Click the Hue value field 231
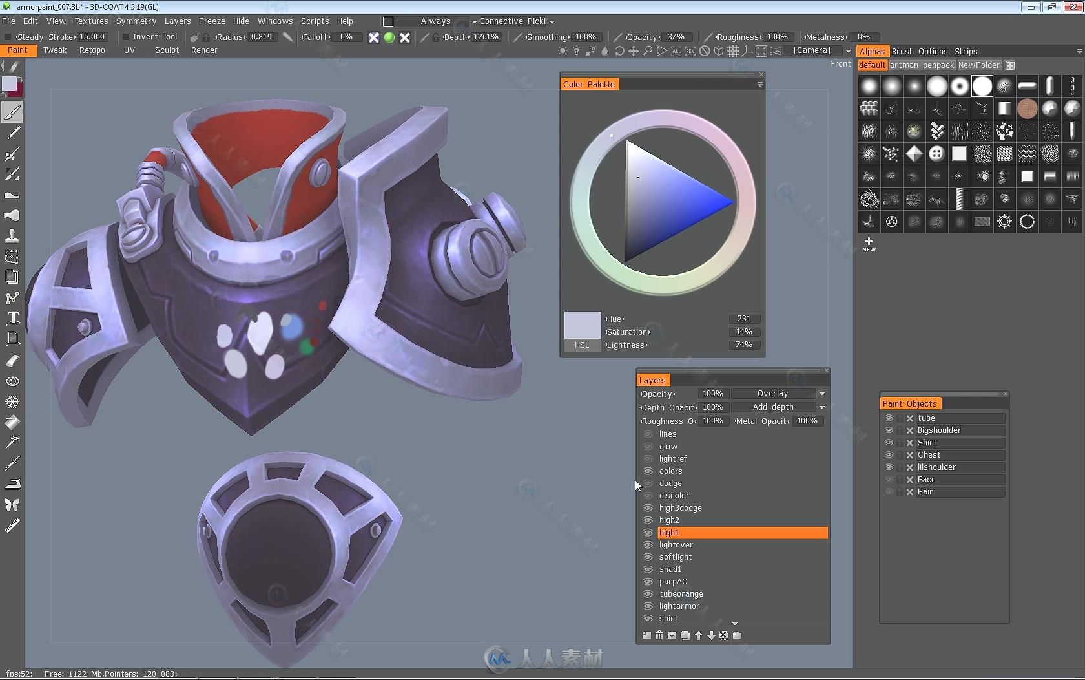Viewport: 1085px width, 680px height. click(x=744, y=319)
